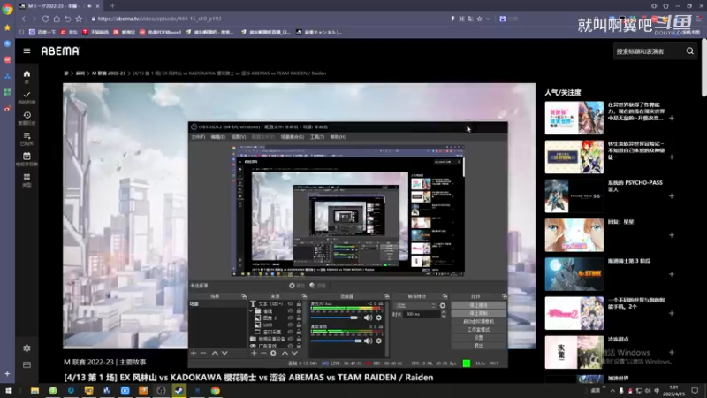This screenshot has width=707, height=398.
Task: Move source up with arrow in sources panel
Action: coord(285,353)
